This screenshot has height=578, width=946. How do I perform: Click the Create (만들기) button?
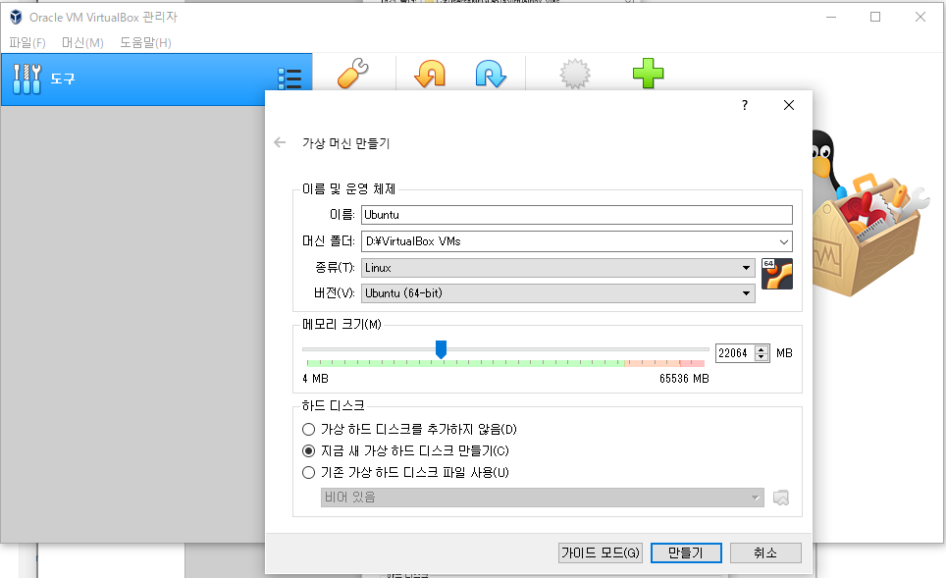click(686, 552)
